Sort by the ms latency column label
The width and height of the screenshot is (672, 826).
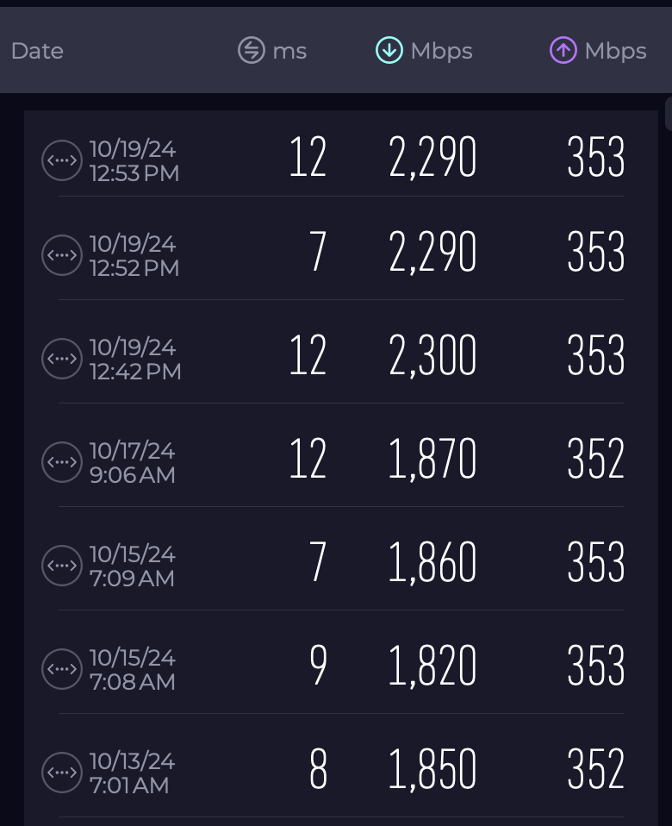(289, 52)
